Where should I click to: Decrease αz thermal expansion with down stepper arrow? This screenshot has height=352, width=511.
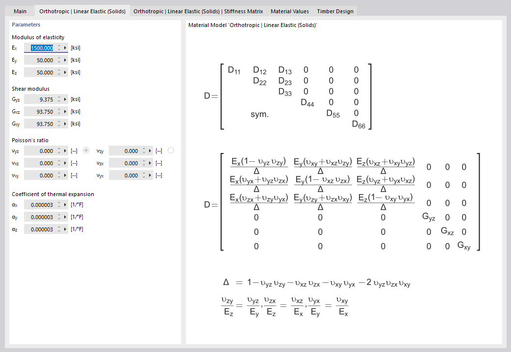coord(59,231)
